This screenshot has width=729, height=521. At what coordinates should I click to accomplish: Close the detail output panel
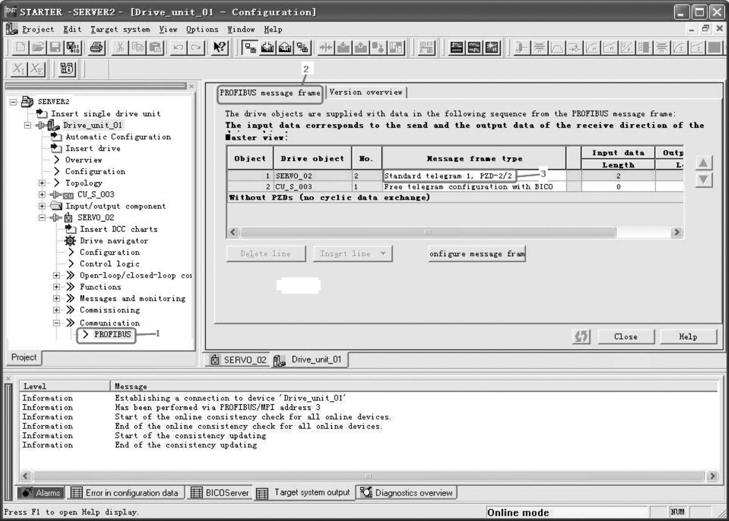tap(8, 378)
